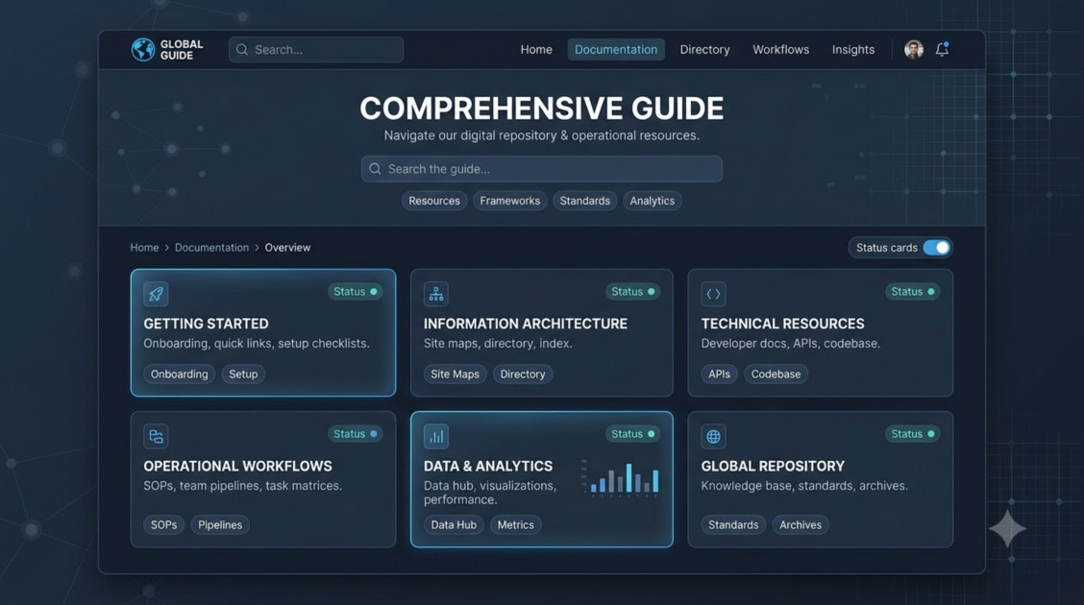Image resolution: width=1084 pixels, height=605 pixels.
Task: Click the Status badge on Technical Resources
Action: [x=913, y=292]
